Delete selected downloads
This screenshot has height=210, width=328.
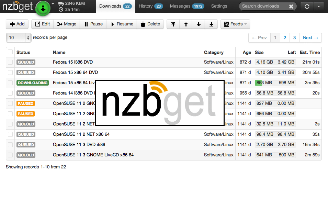click(x=150, y=24)
